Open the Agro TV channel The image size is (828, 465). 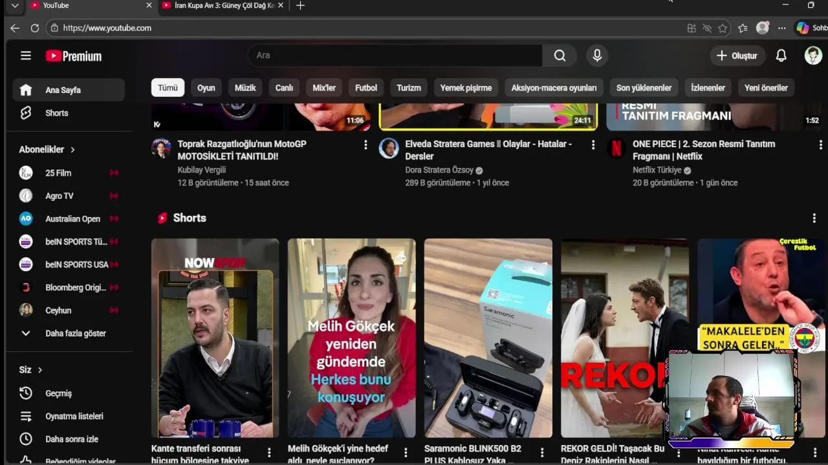(69, 196)
